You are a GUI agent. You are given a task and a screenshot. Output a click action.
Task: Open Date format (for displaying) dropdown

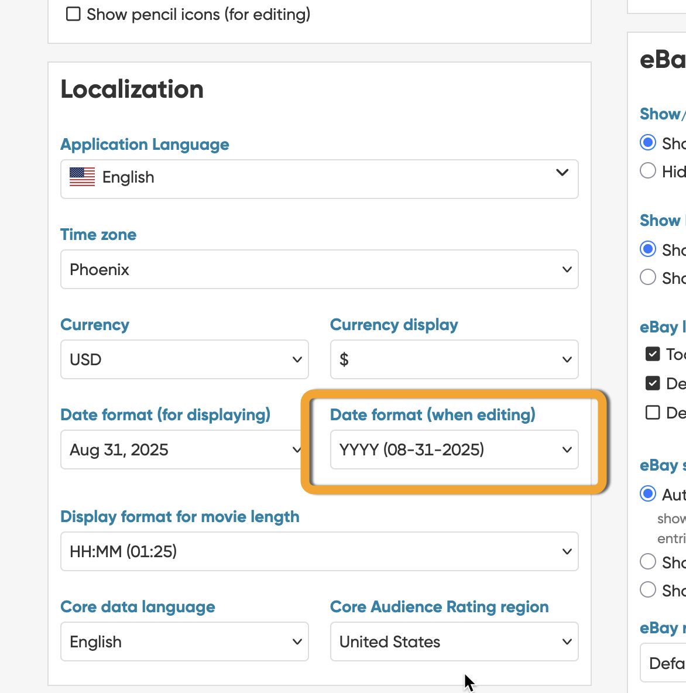(181, 450)
